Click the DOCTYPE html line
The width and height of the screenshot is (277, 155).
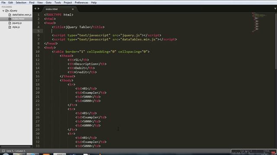(x=59, y=15)
